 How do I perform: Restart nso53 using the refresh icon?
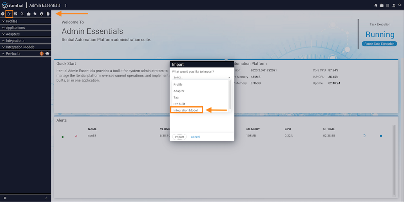coord(364,136)
